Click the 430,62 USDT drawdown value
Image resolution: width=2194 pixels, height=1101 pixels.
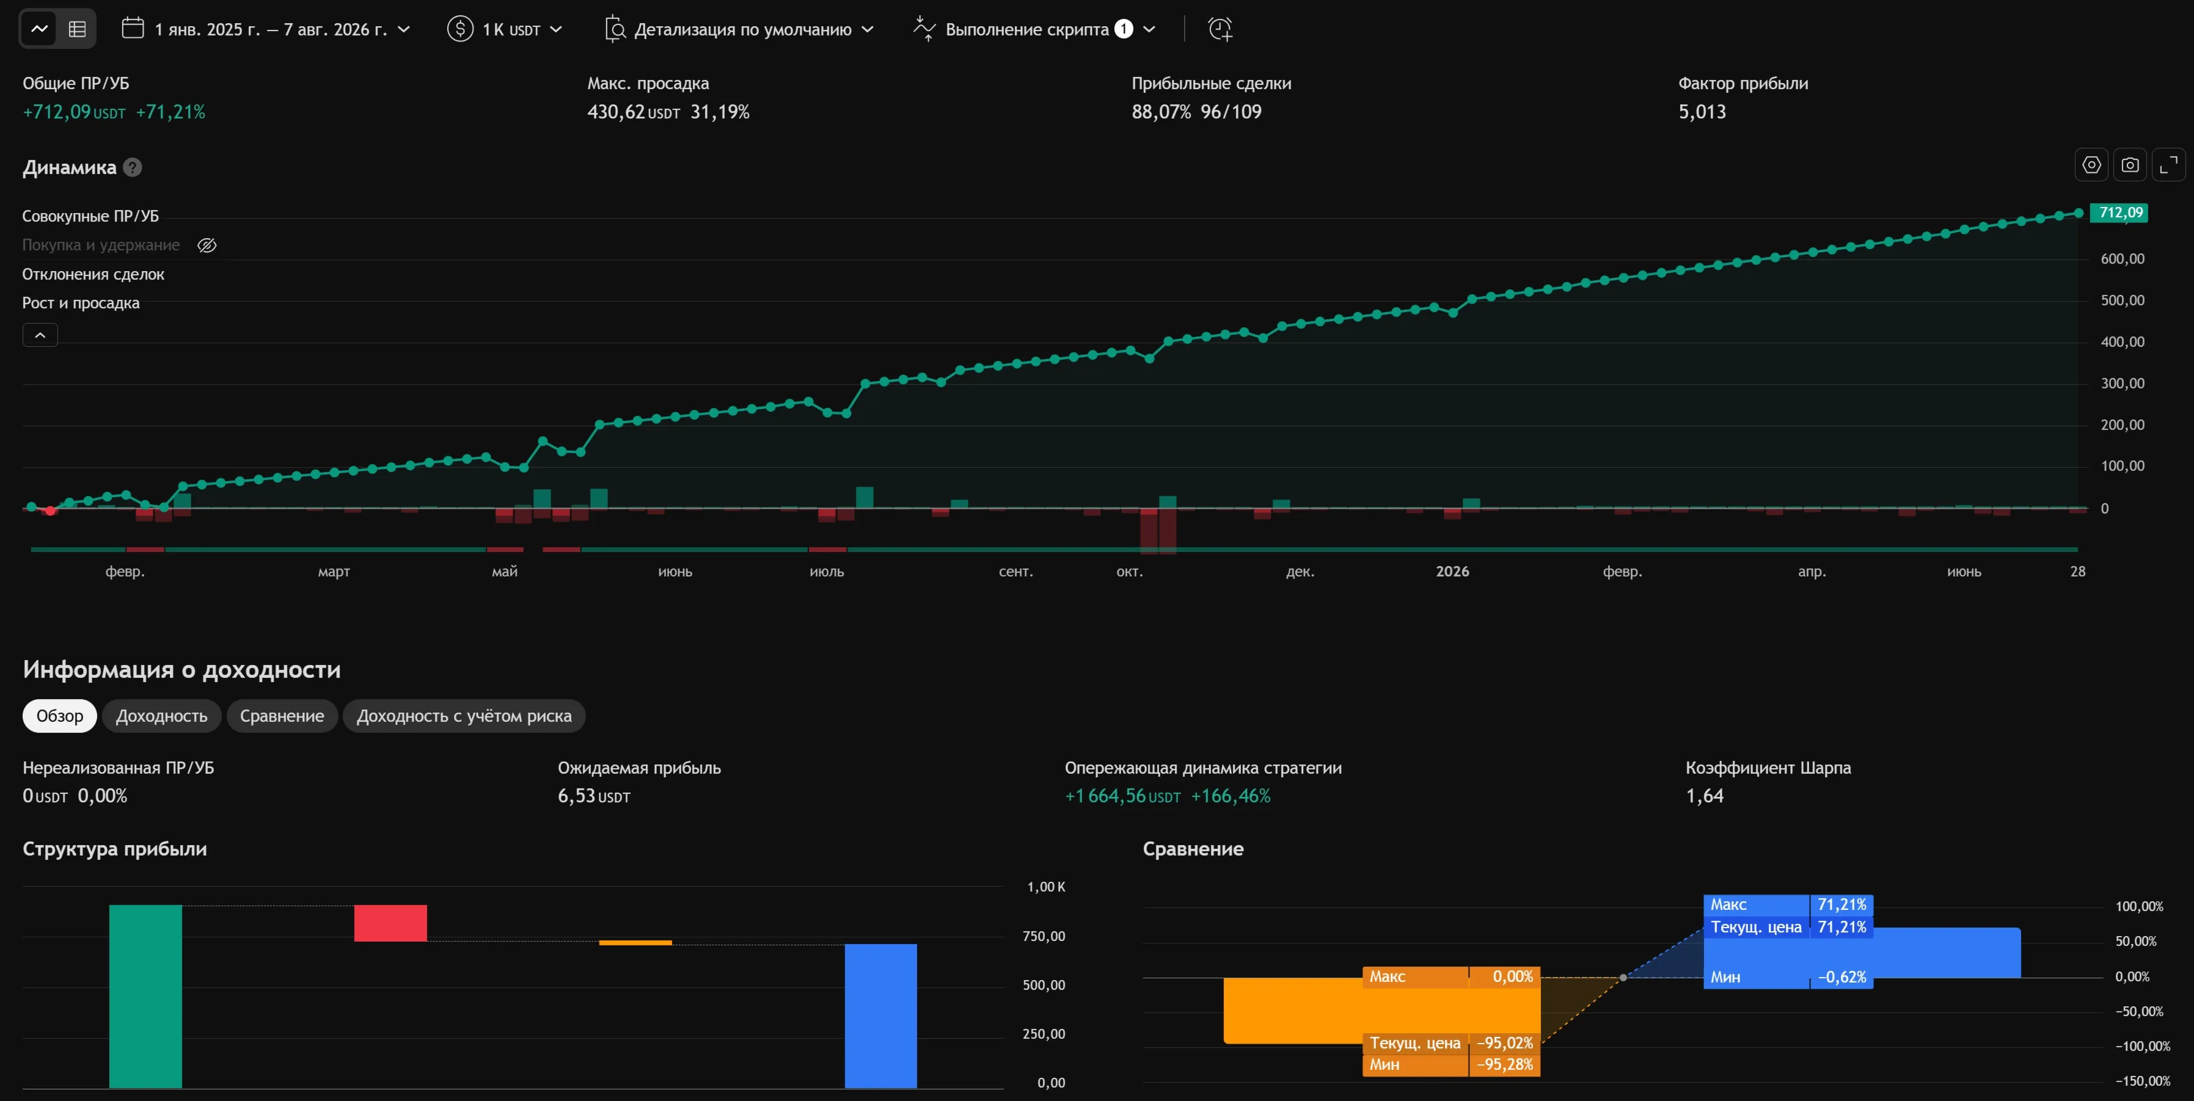(634, 112)
